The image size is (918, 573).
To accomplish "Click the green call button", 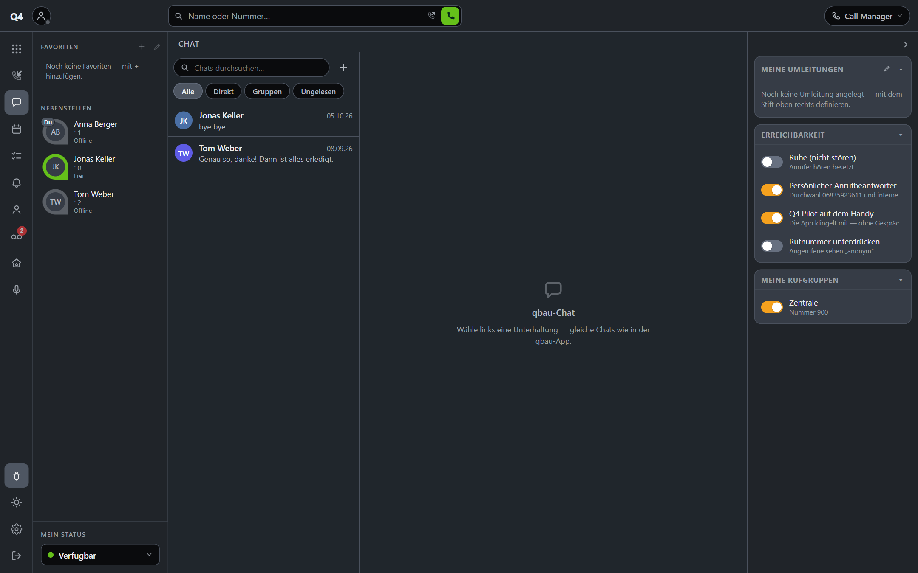I will click(x=450, y=16).
